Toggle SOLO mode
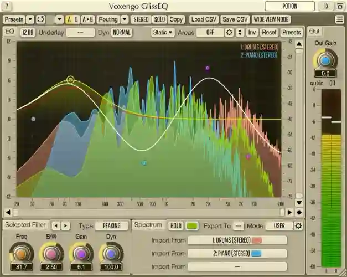 pos(159,19)
